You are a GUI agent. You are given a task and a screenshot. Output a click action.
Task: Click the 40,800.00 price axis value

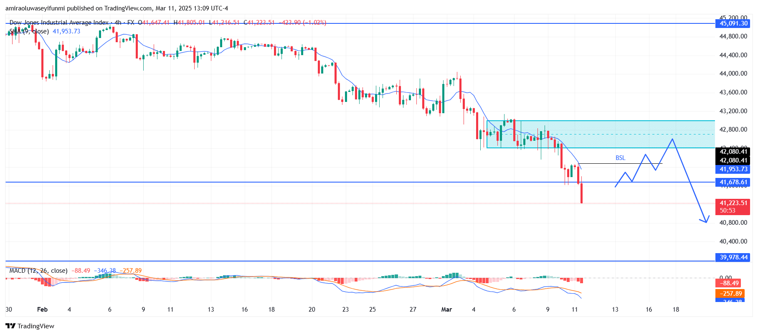(x=733, y=223)
